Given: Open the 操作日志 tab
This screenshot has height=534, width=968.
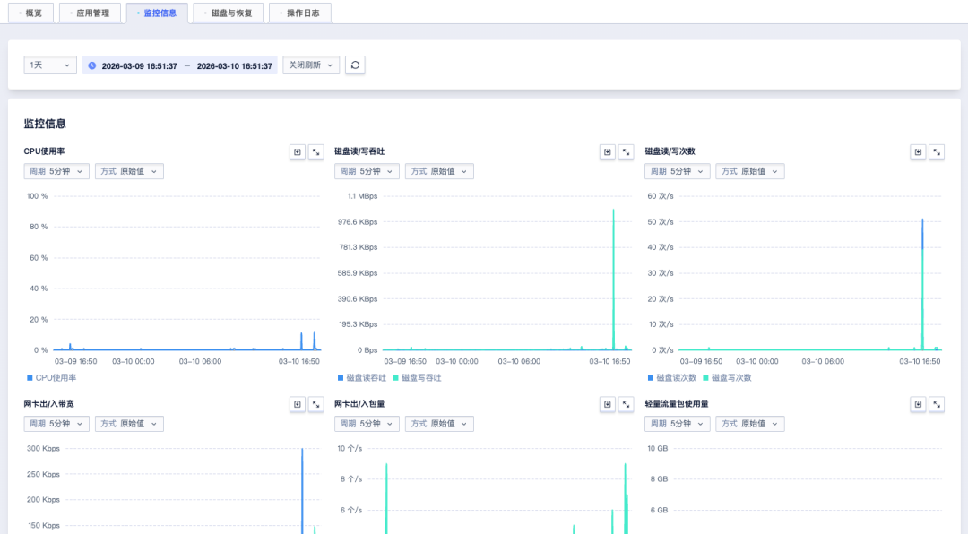Looking at the screenshot, I should pyautogui.click(x=300, y=13).
